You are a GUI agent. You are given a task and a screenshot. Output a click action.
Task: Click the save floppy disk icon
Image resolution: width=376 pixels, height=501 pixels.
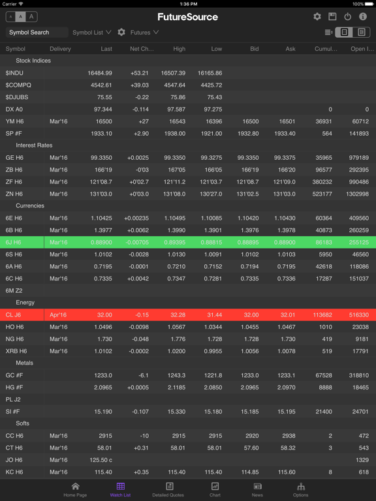click(332, 16)
